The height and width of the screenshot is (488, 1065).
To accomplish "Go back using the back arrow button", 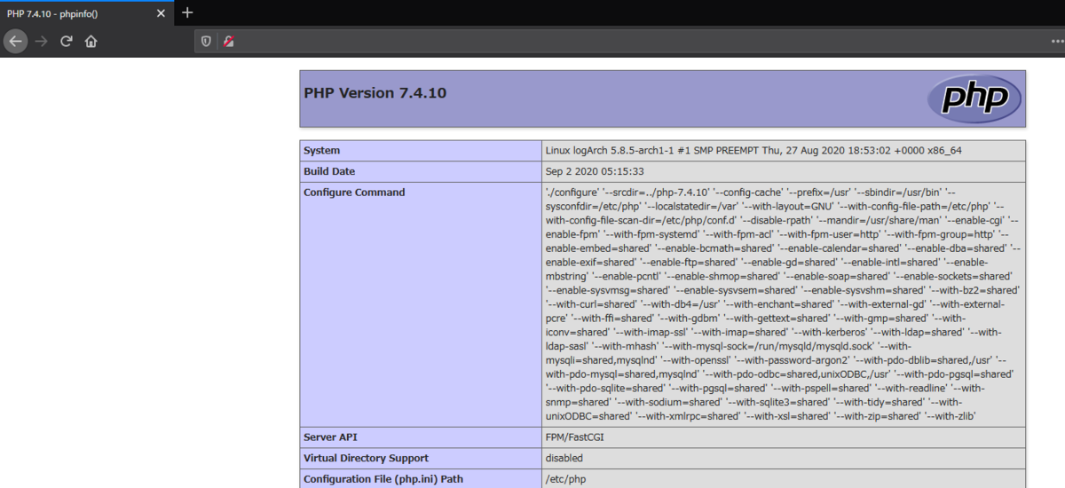I will pos(15,41).
